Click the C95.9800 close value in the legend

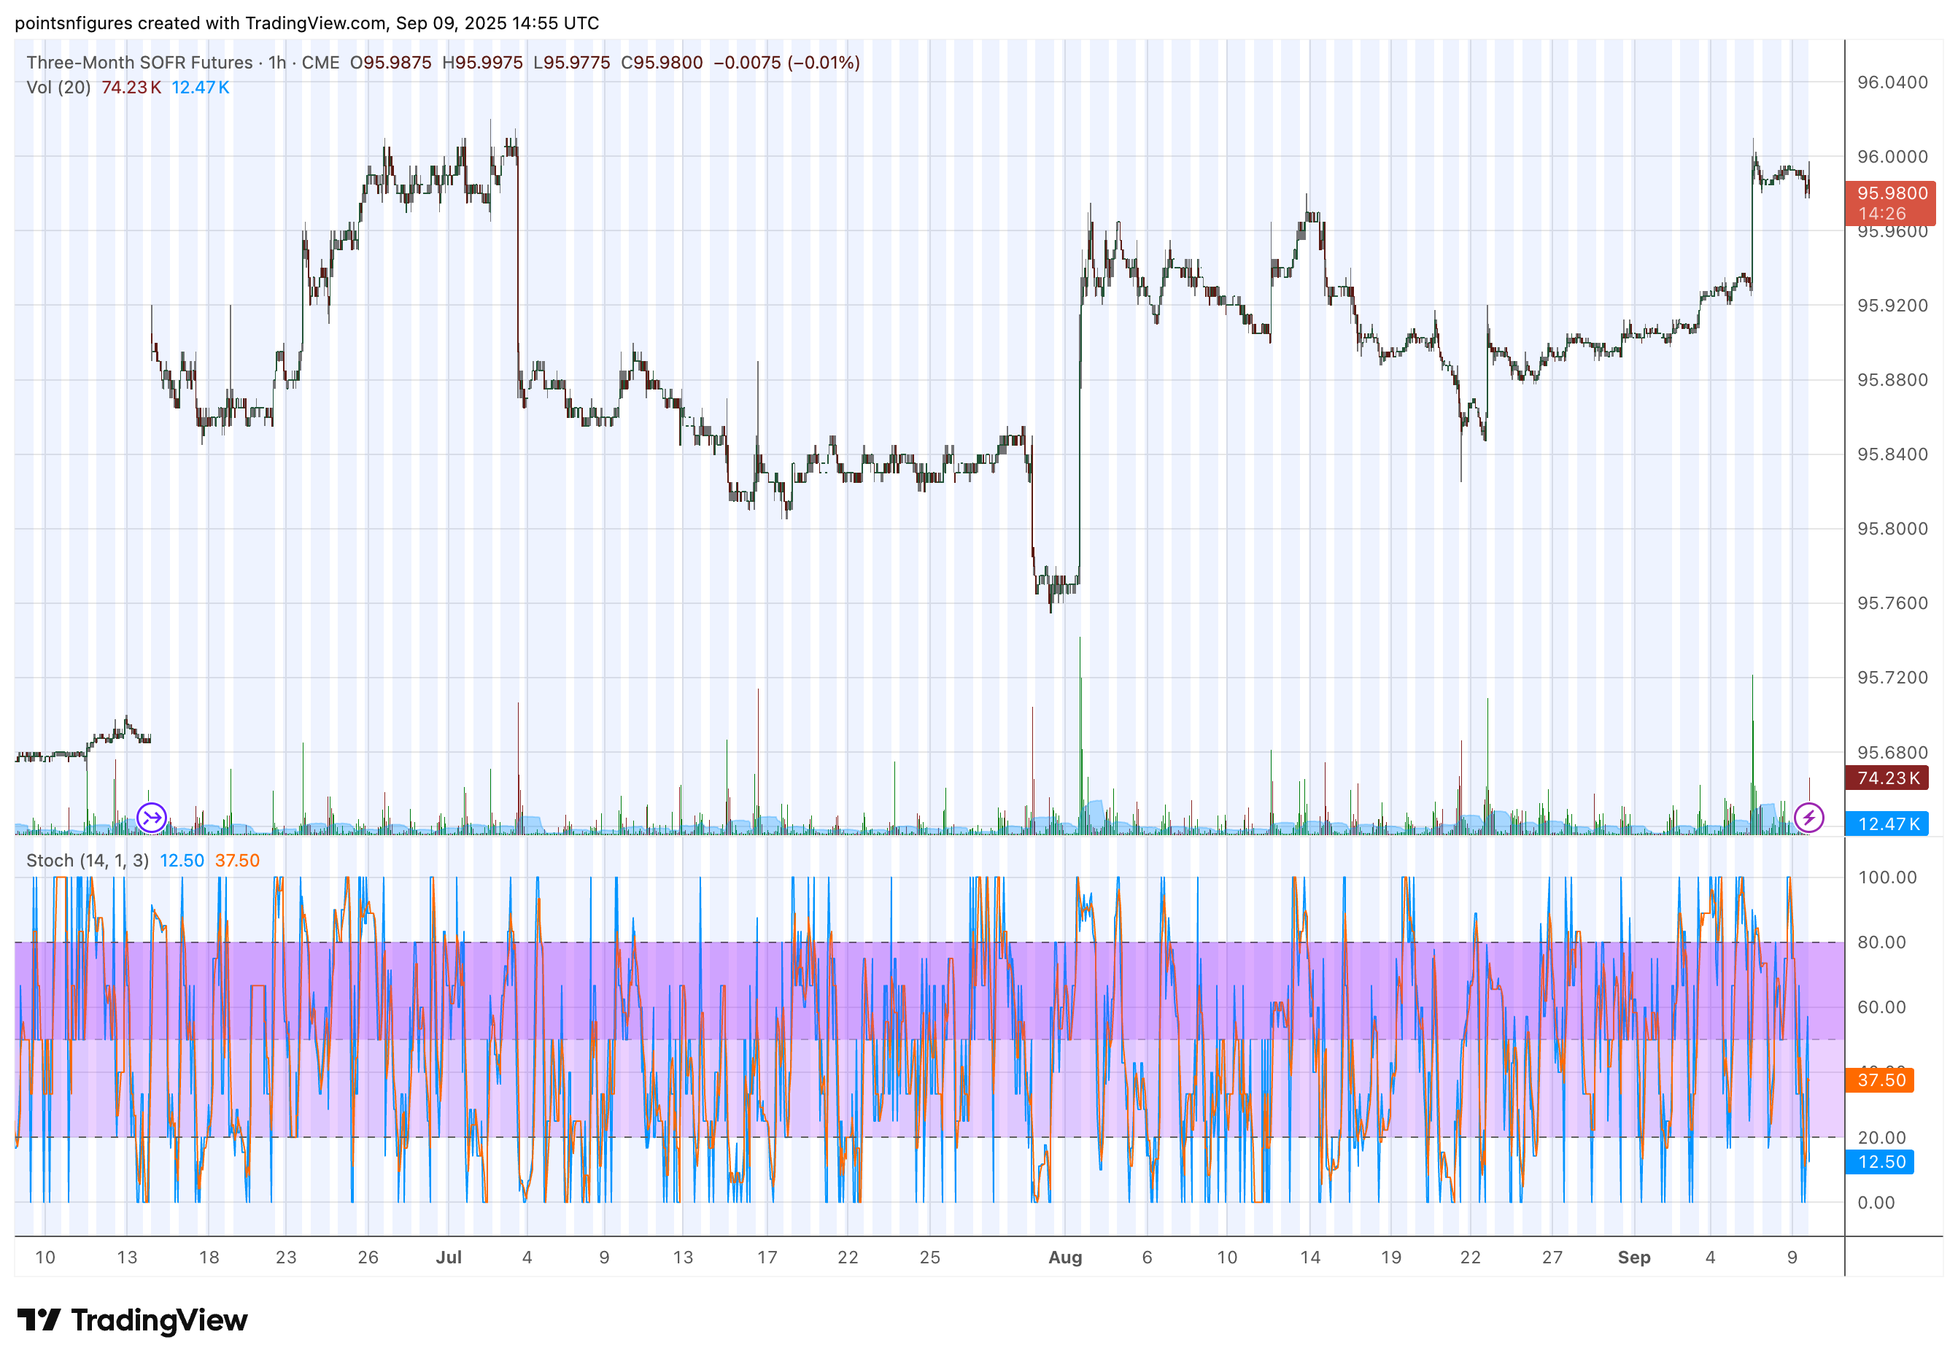(662, 62)
